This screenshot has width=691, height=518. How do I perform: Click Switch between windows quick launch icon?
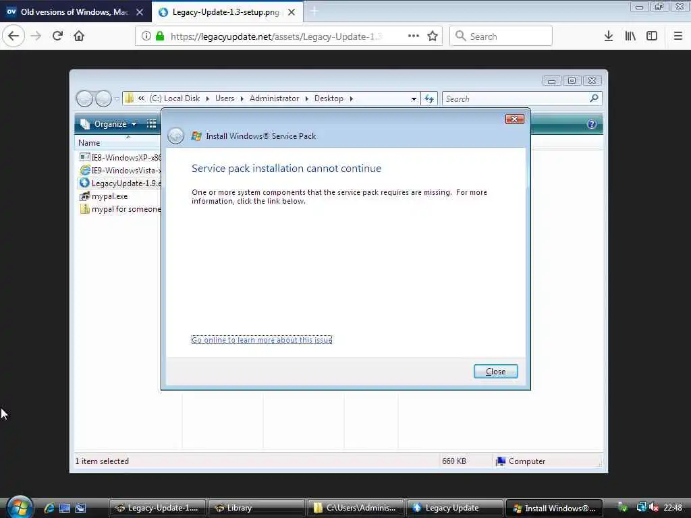click(x=80, y=508)
